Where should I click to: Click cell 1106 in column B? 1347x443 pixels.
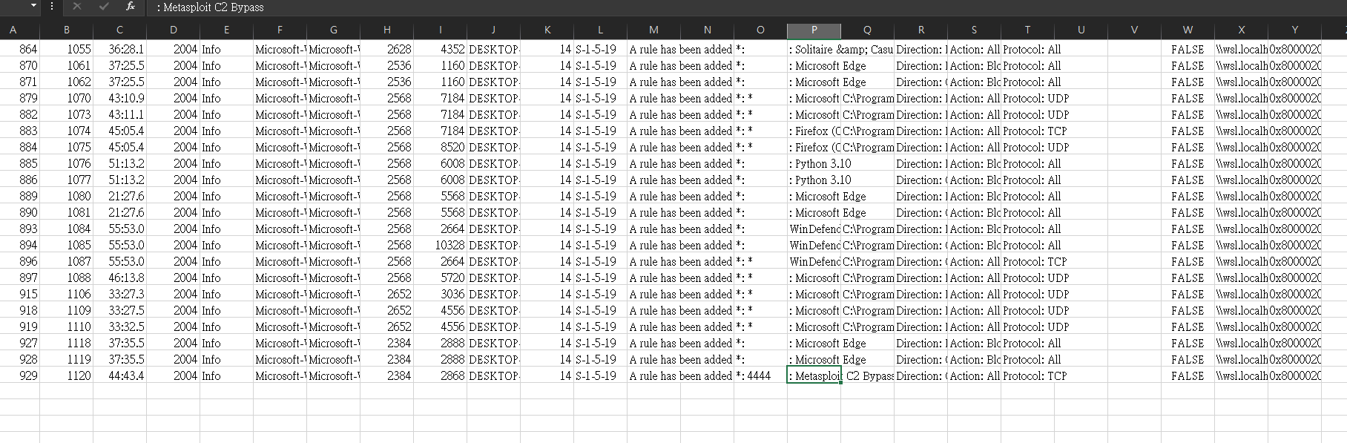67,294
